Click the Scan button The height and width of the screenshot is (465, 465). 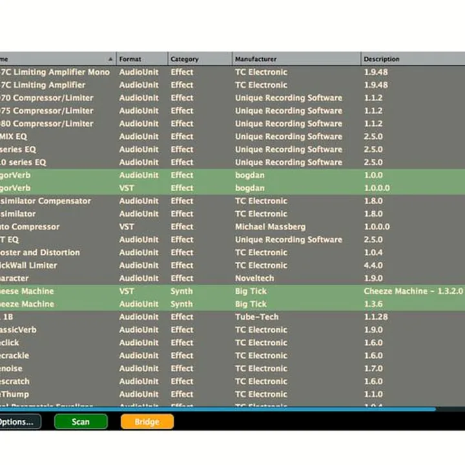[x=81, y=421]
